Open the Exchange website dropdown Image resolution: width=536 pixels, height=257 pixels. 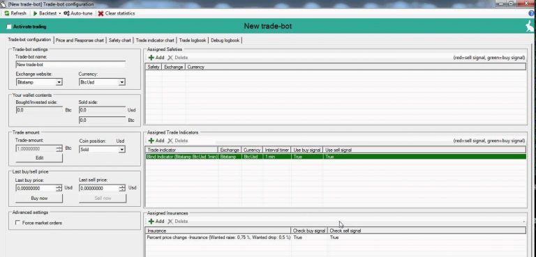point(39,82)
